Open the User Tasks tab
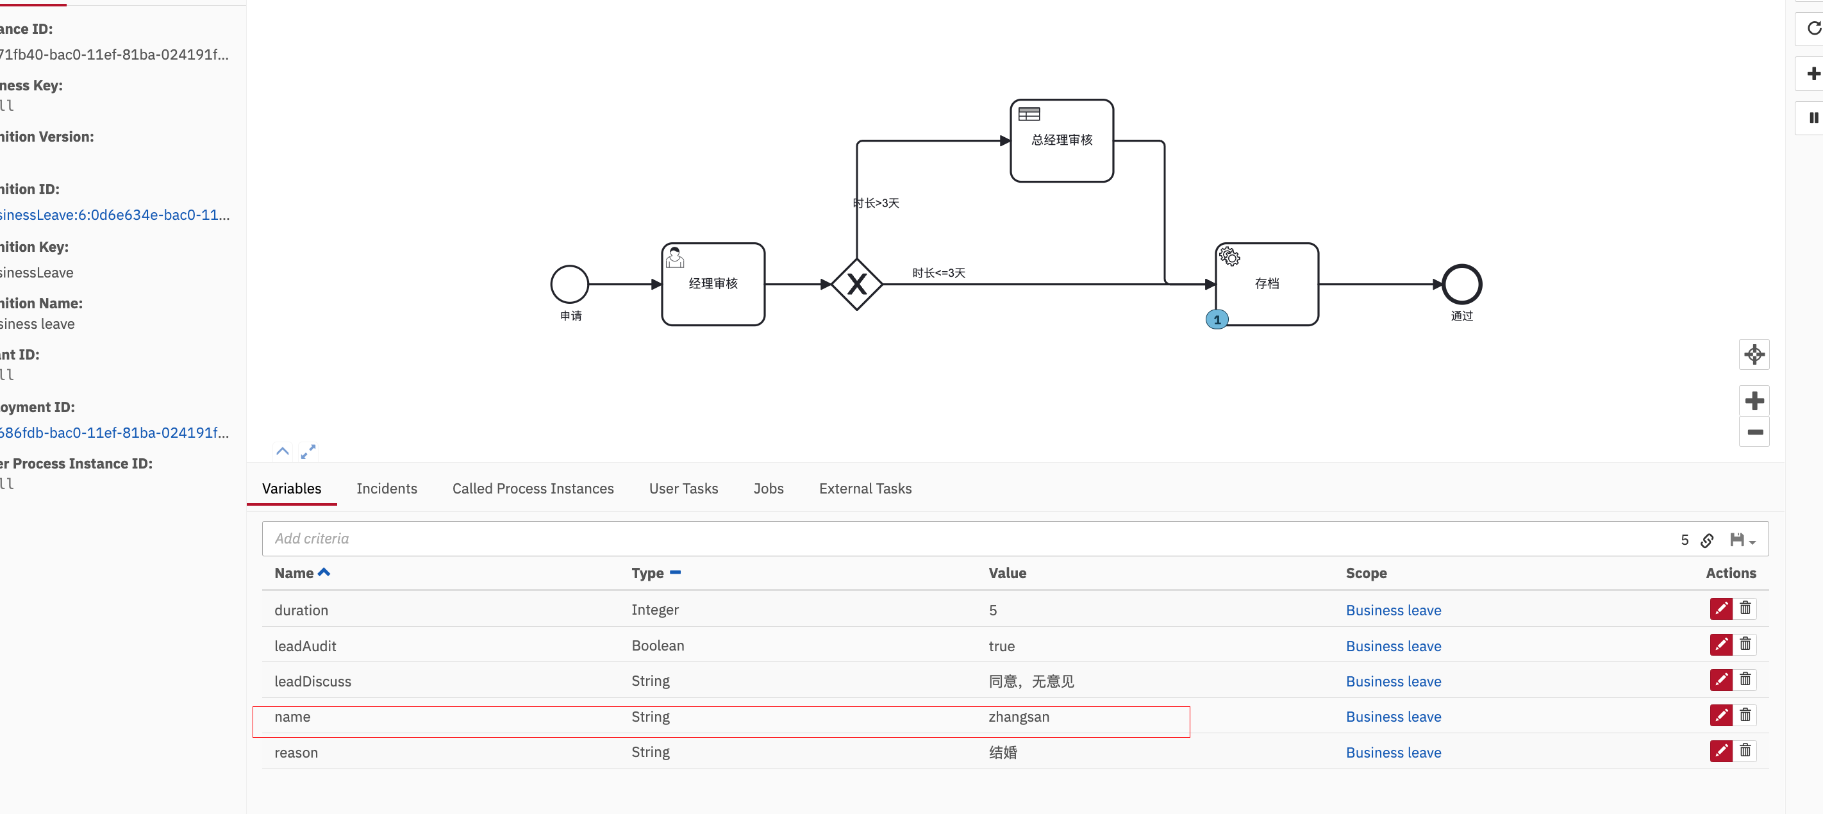 pyautogui.click(x=683, y=488)
